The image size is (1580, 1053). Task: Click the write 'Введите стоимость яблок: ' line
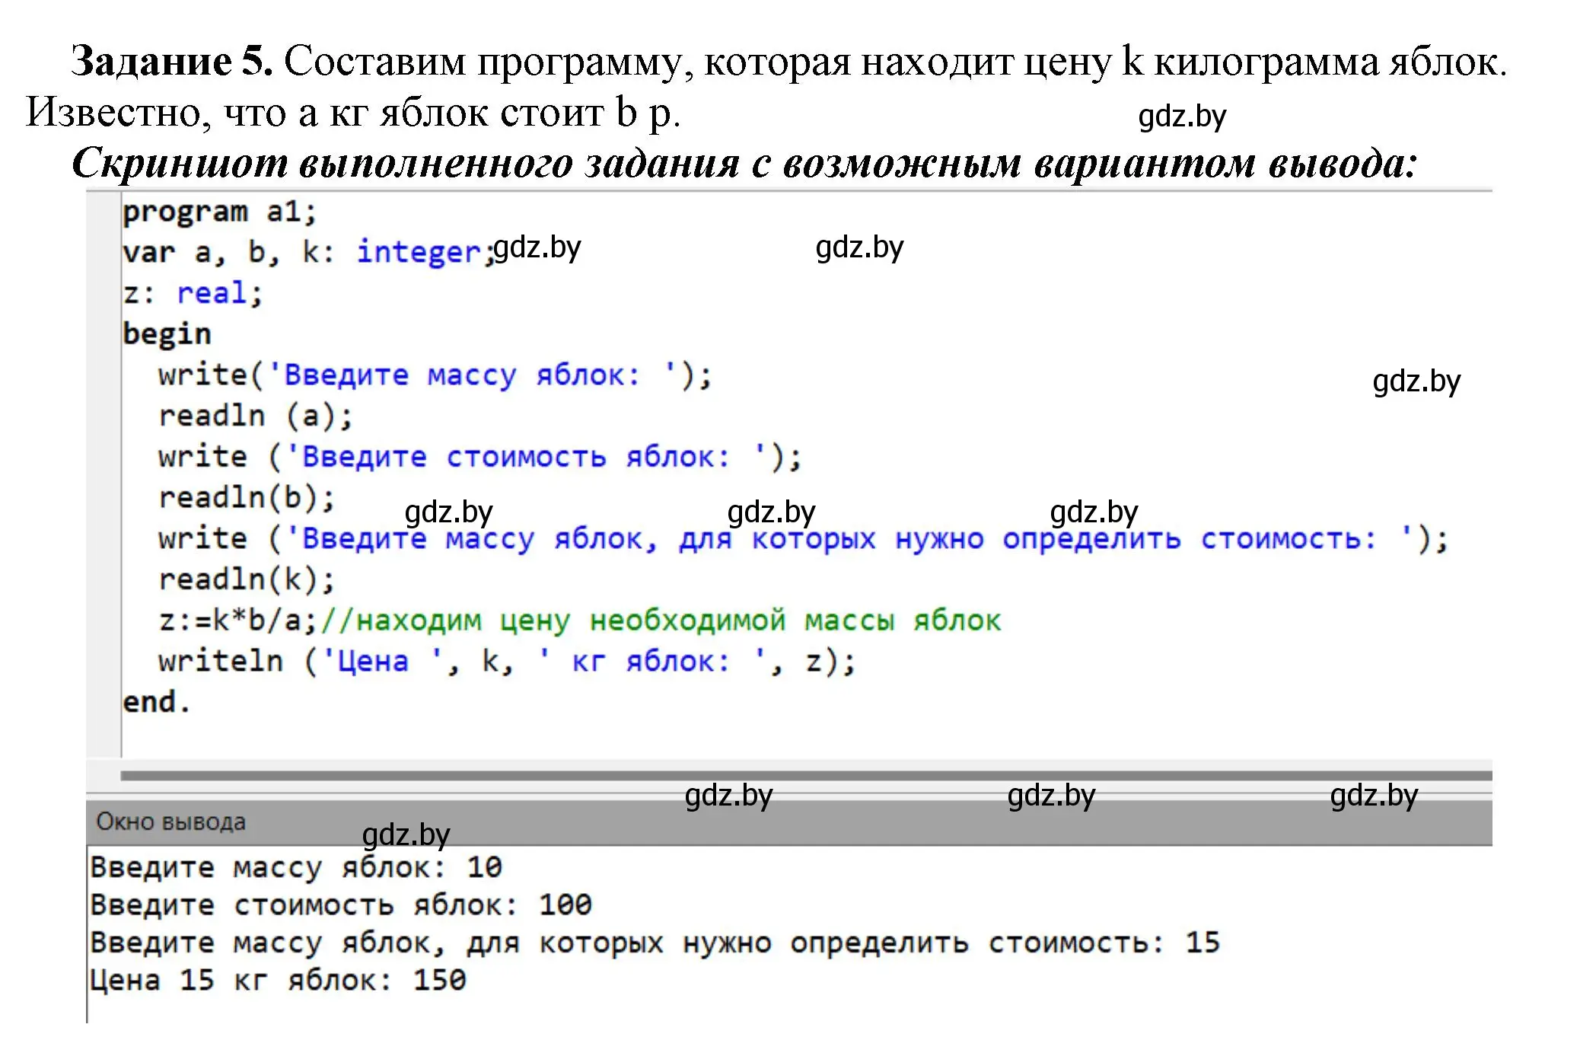tap(480, 457)
